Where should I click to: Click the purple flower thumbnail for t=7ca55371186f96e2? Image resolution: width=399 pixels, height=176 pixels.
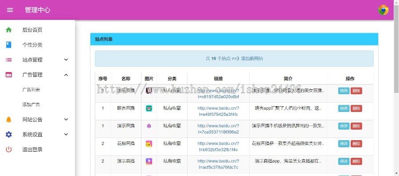[x=149, y=126]
